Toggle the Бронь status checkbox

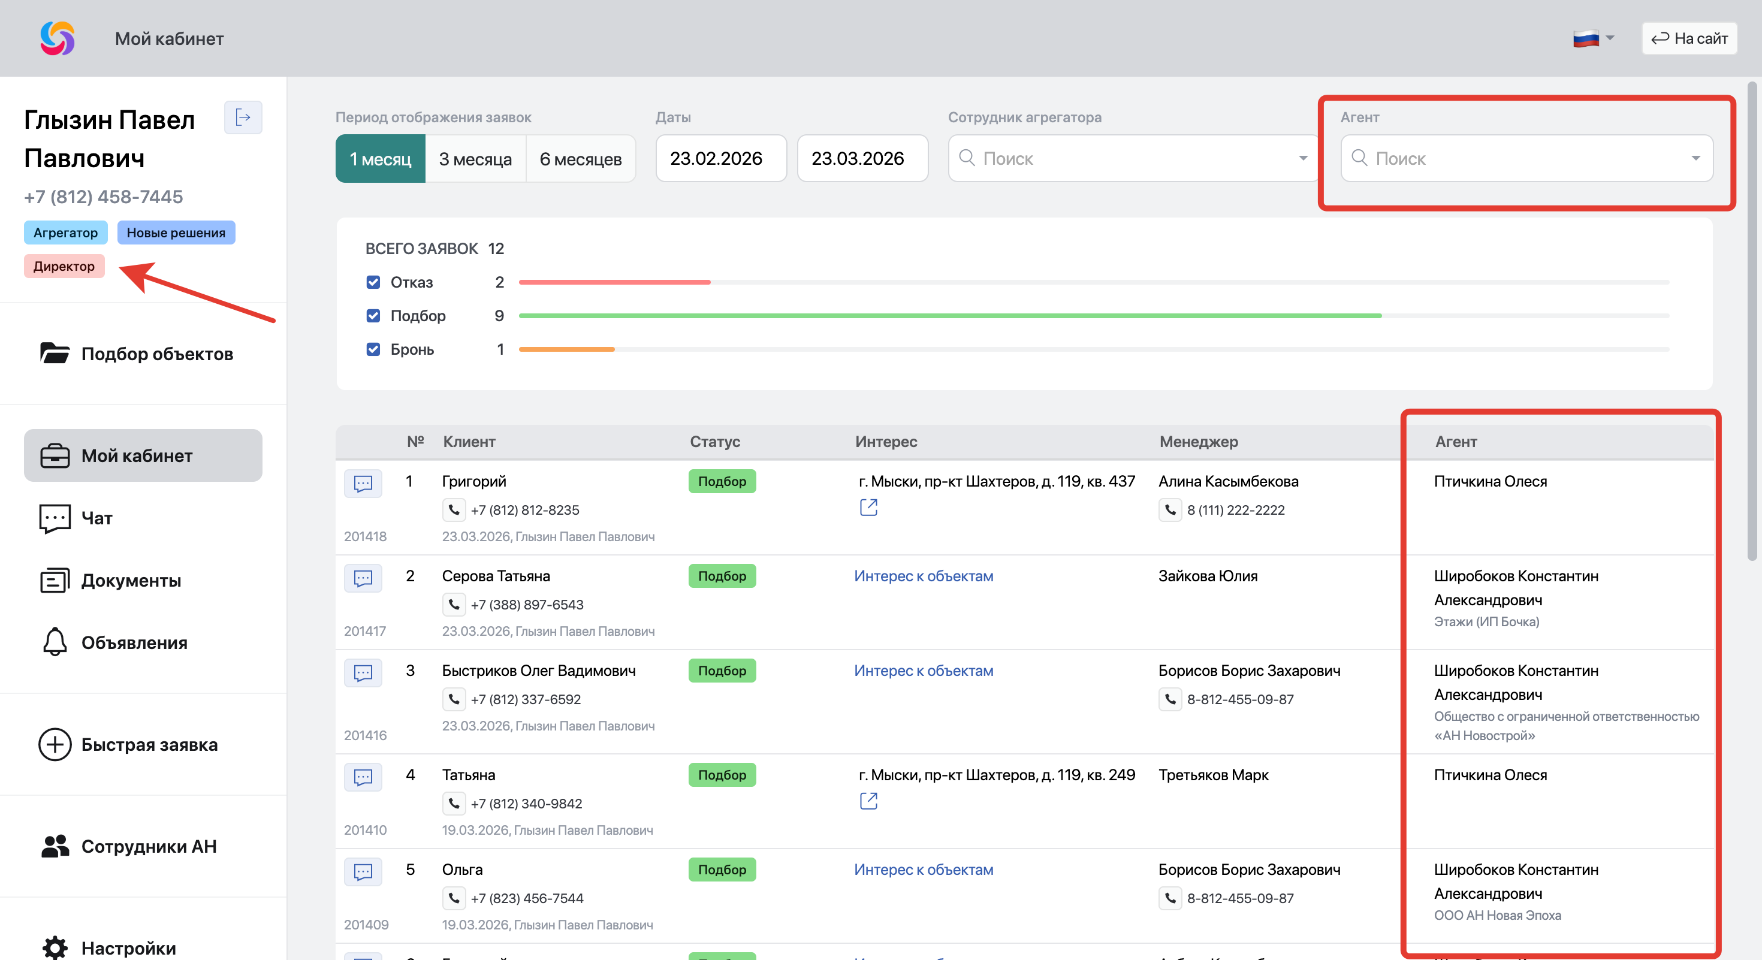[x=373, y=349]
